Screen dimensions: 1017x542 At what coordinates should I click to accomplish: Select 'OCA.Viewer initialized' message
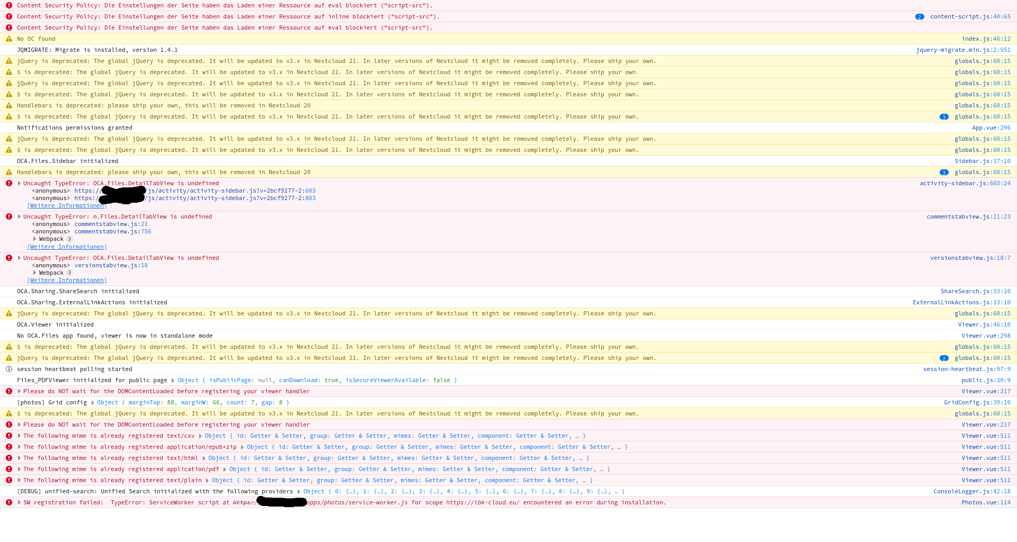[x=55, y=324]
